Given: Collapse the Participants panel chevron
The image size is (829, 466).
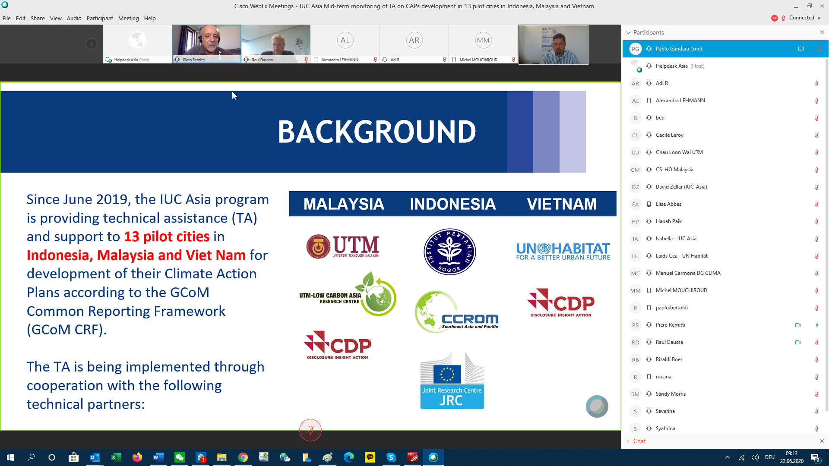Looking at the screenshot, I should (628, 32).
